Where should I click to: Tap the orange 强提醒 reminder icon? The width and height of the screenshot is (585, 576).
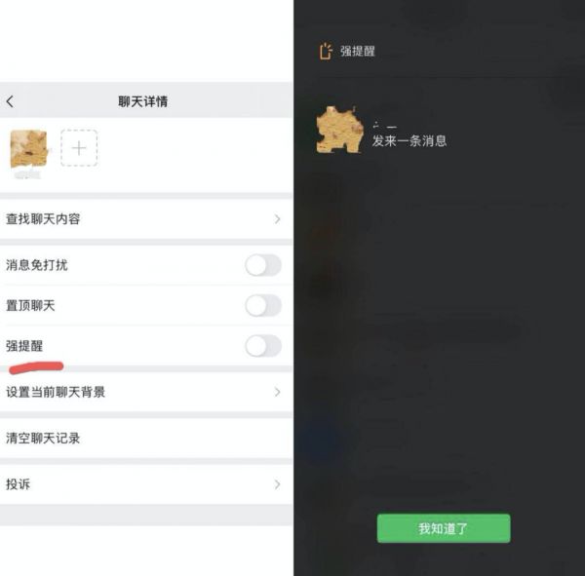click(x=326, y=51)
